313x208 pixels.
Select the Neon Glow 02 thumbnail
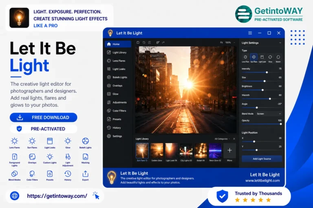pyautogui.click(x=215, y=151)
